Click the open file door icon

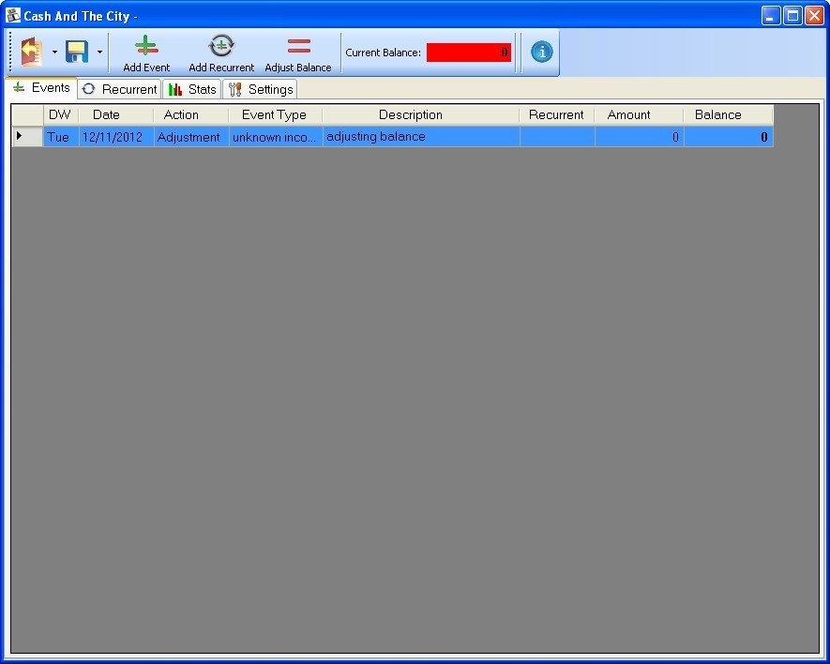coord(32,53)
